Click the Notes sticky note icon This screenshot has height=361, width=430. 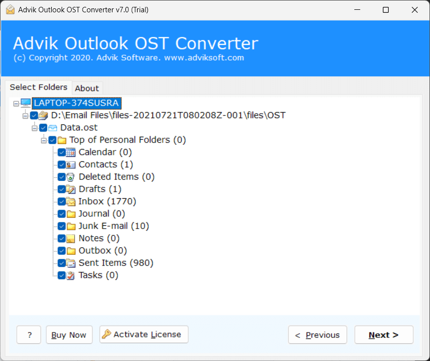[70, 239]
